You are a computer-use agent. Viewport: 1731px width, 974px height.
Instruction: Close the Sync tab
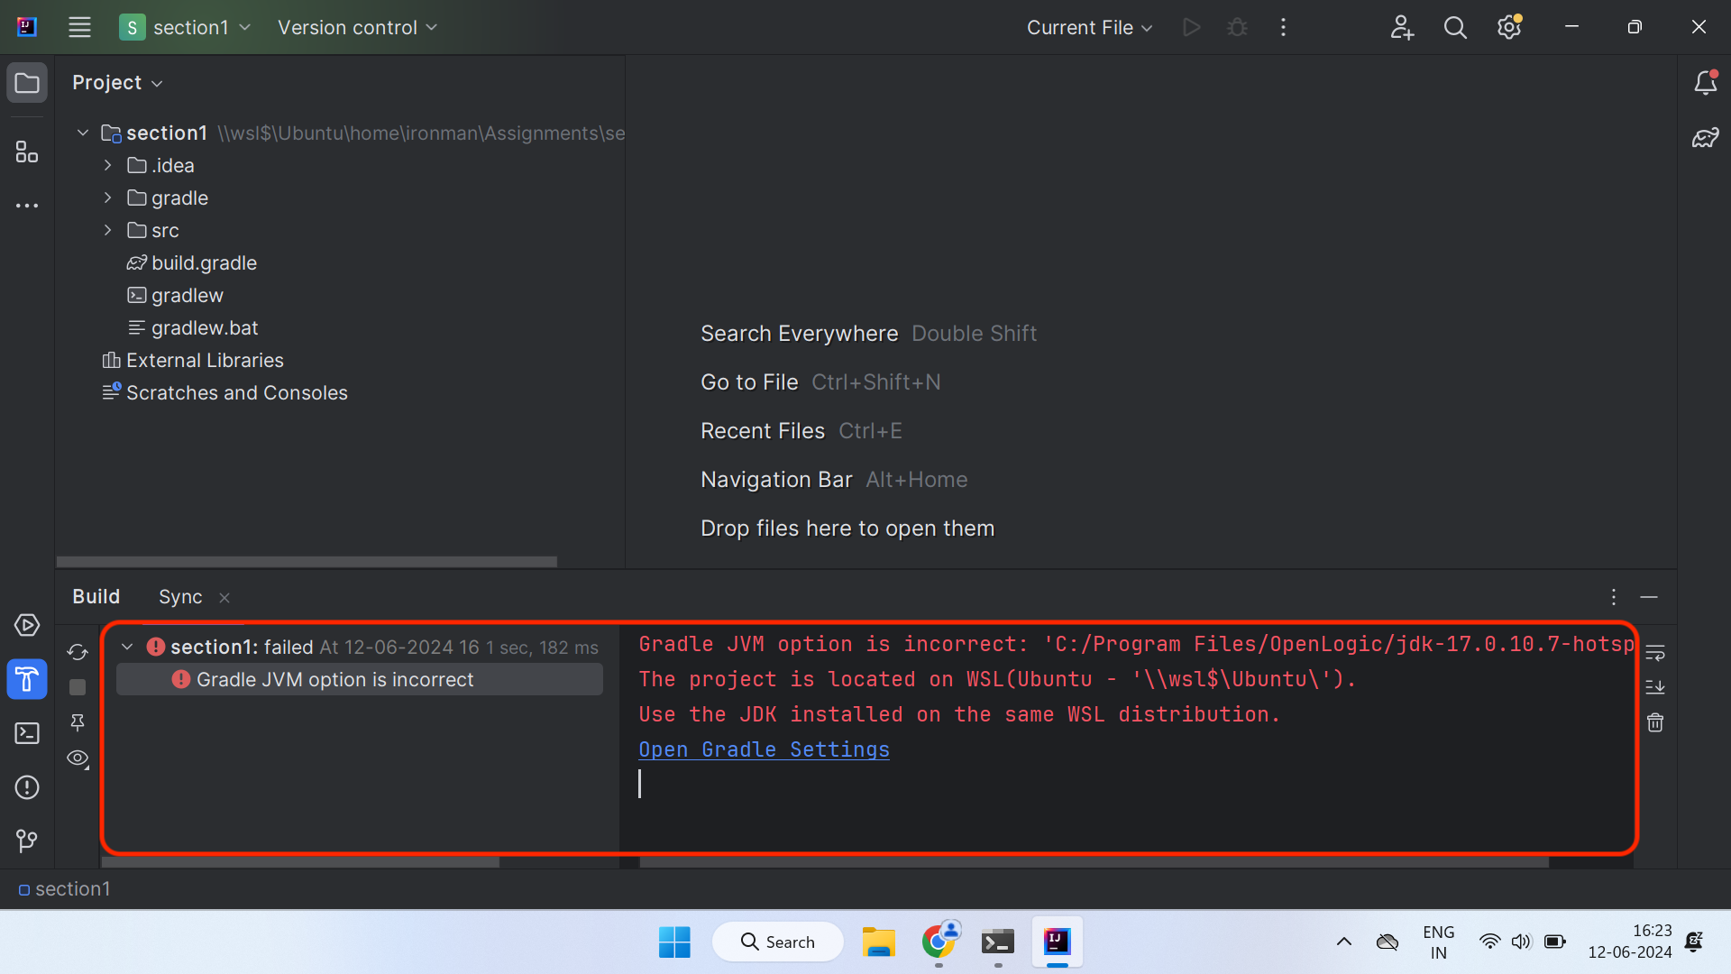224,598
